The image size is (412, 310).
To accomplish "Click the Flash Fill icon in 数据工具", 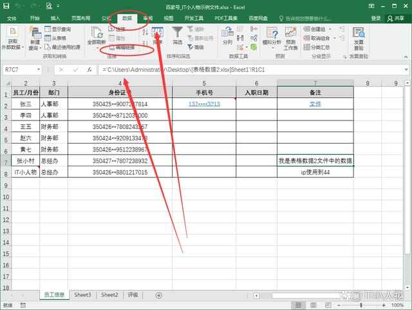I will coord(240,29).
